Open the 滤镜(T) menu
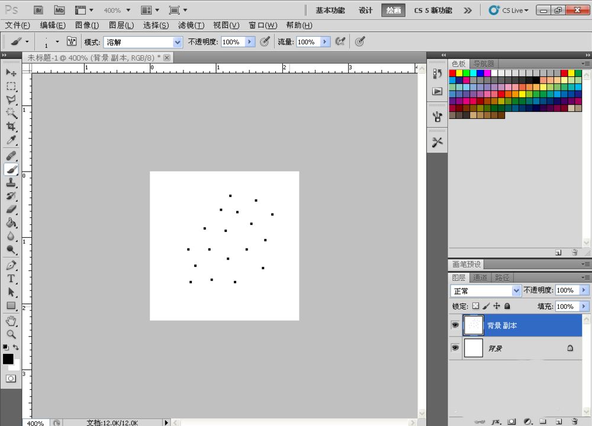Screen dimensions: 592x426 191,25
